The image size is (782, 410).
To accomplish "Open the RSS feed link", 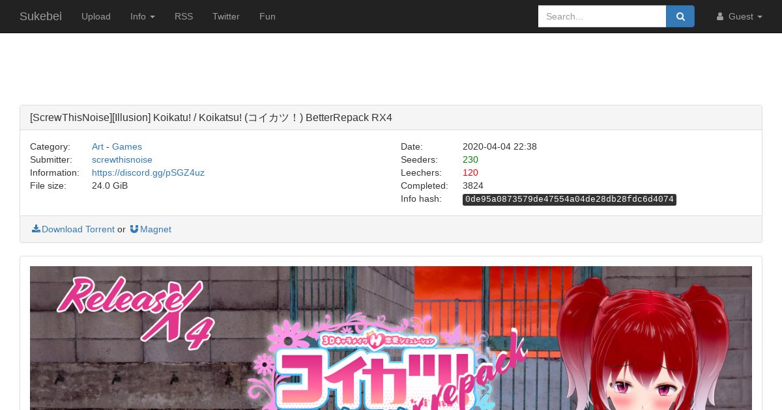I will click(x=184, y=16).
